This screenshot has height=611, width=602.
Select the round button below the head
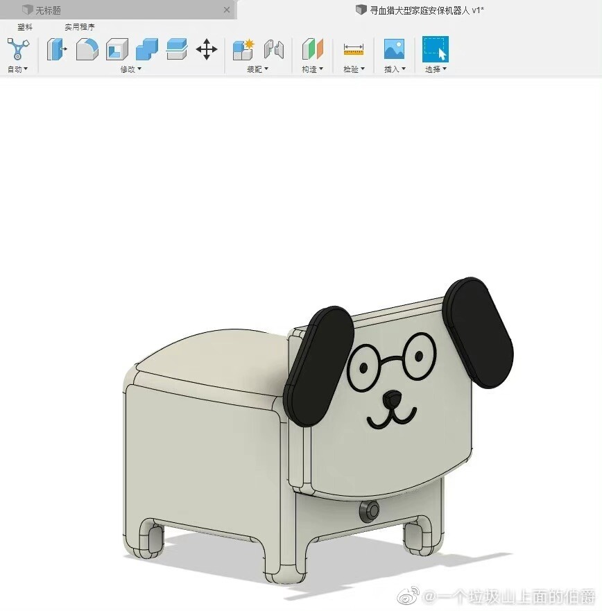coord(370,510)
